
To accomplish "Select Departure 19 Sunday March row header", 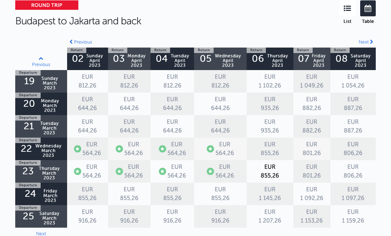I will coord(41,81).
